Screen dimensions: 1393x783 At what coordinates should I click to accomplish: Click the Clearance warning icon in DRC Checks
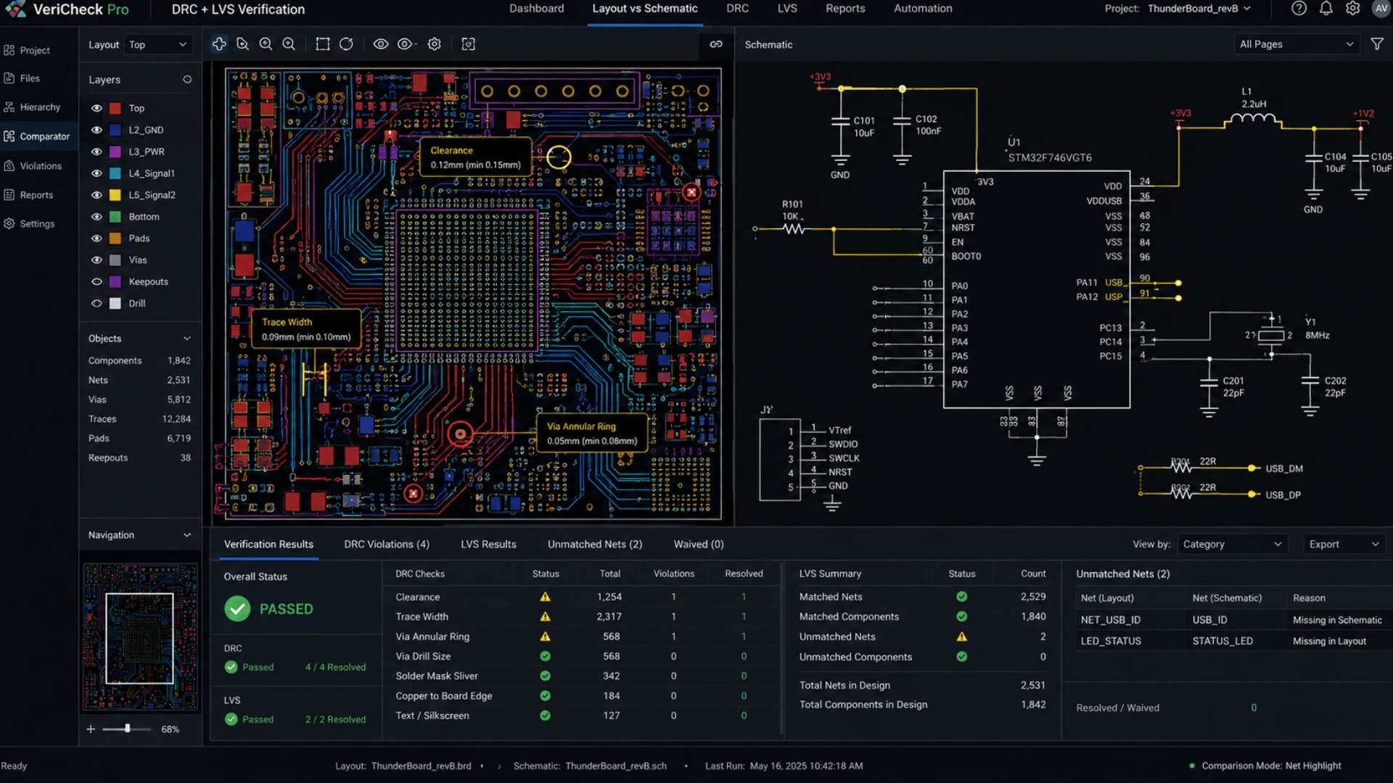545,597
